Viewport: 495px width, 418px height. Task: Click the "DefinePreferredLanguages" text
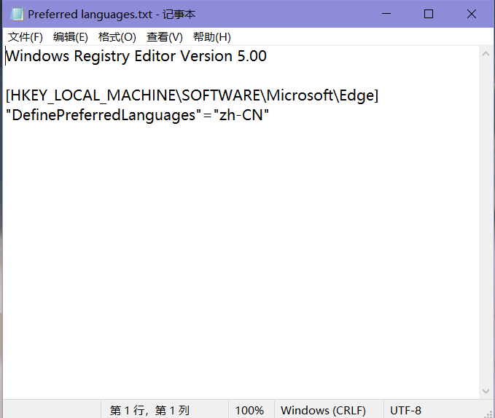click(104, 115)
